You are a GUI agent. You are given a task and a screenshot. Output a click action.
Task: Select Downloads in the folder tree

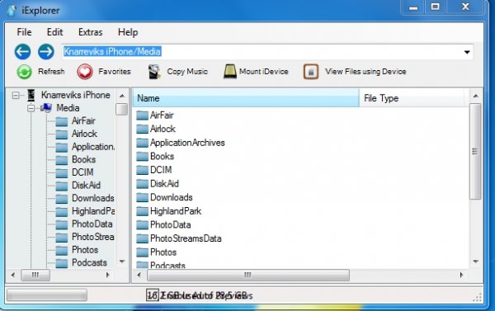(x=92, y=198)
